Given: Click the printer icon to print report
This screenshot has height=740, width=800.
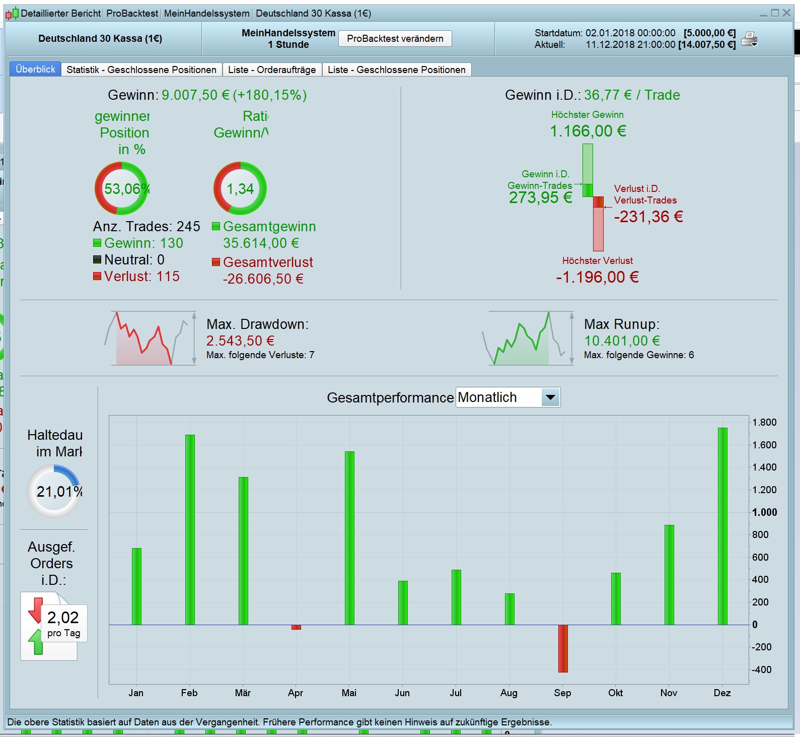Looking at the screenshot, I should click(750, 39).
